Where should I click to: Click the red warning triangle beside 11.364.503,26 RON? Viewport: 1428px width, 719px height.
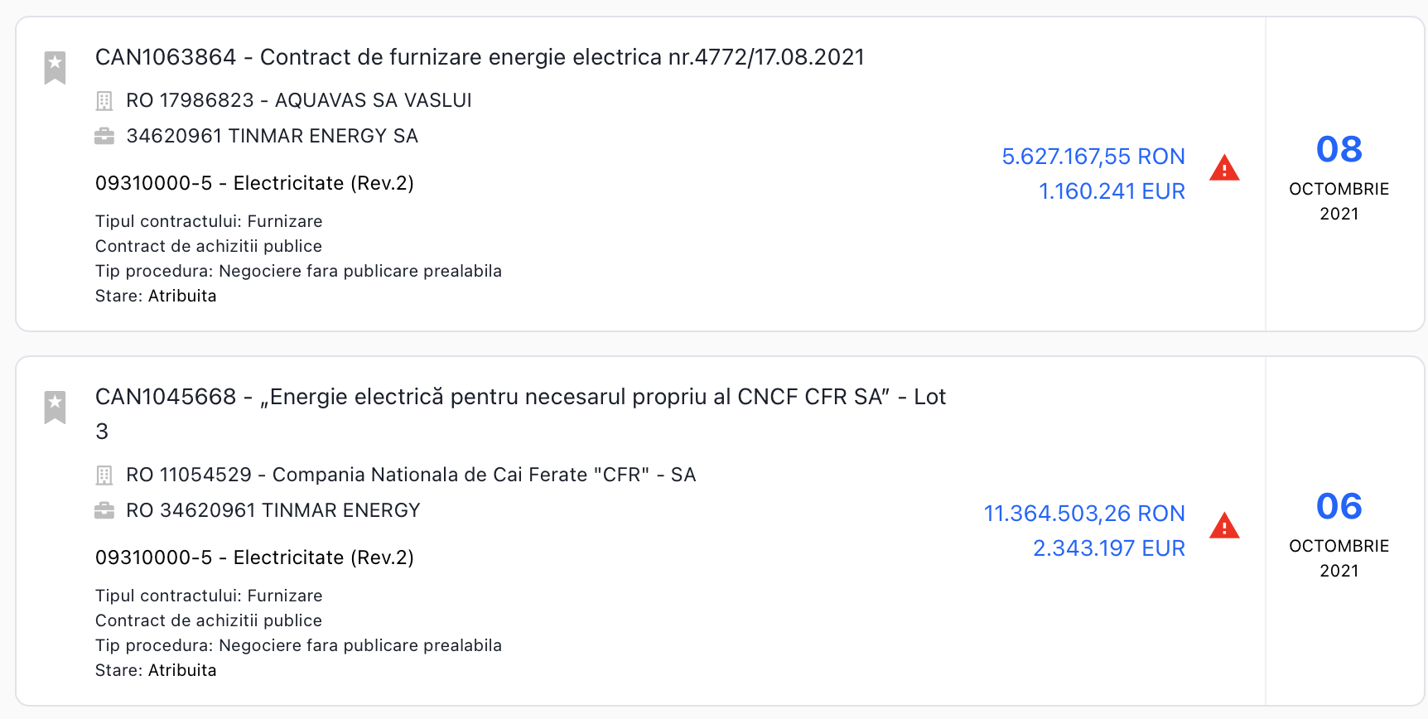point(1223,526)
